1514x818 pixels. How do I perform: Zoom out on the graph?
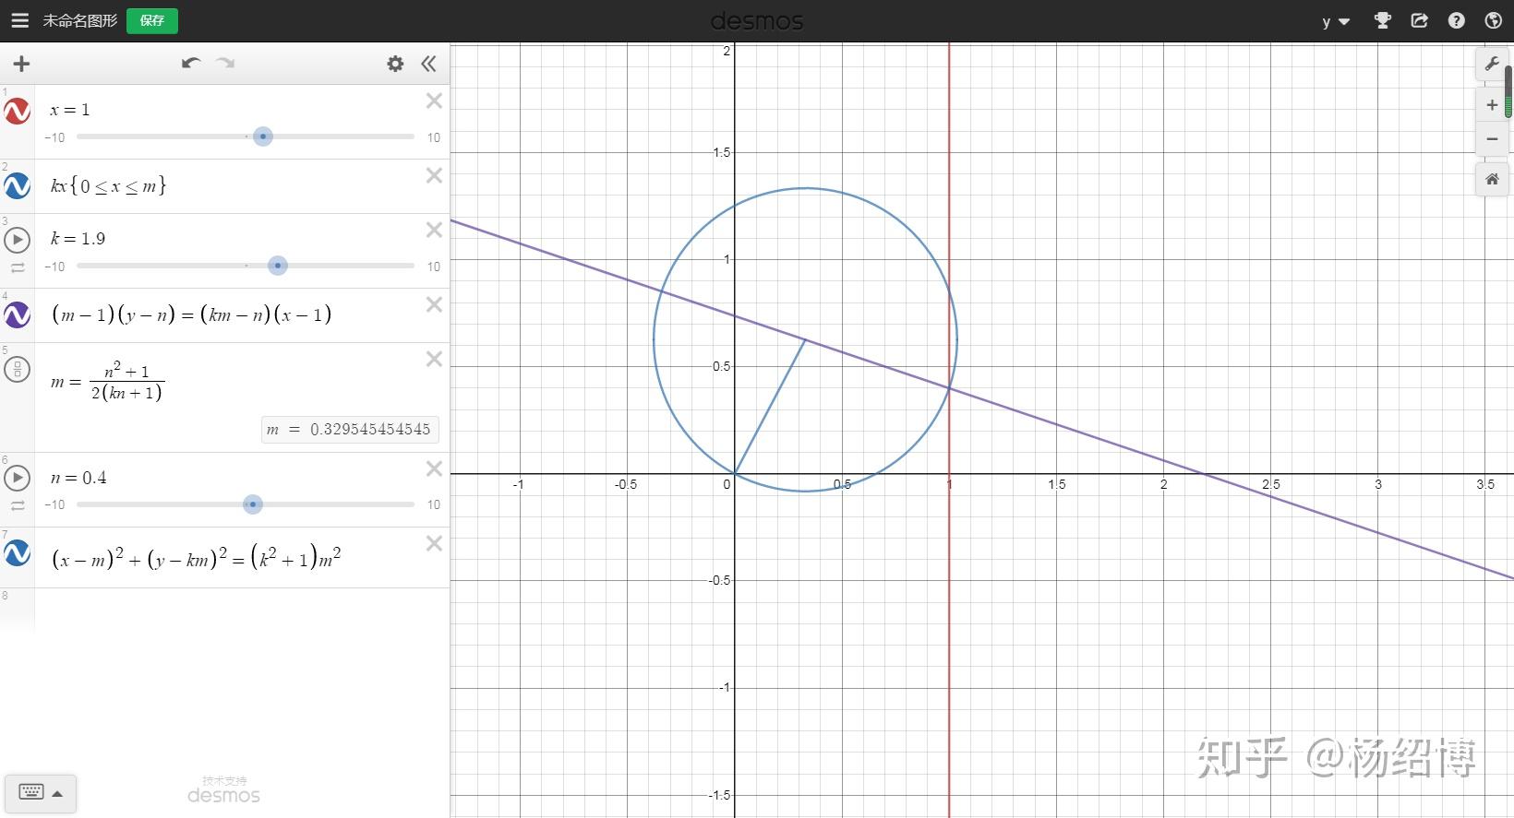[1492, 138]
